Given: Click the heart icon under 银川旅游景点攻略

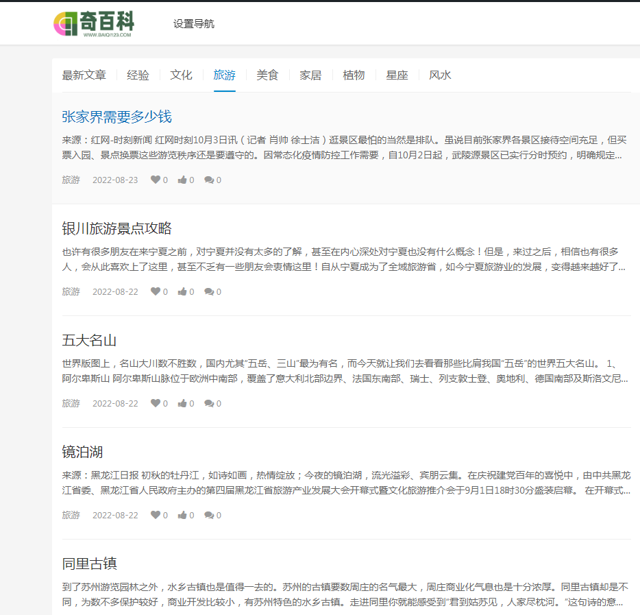Looking at the screenshot, I should point(154,291).
